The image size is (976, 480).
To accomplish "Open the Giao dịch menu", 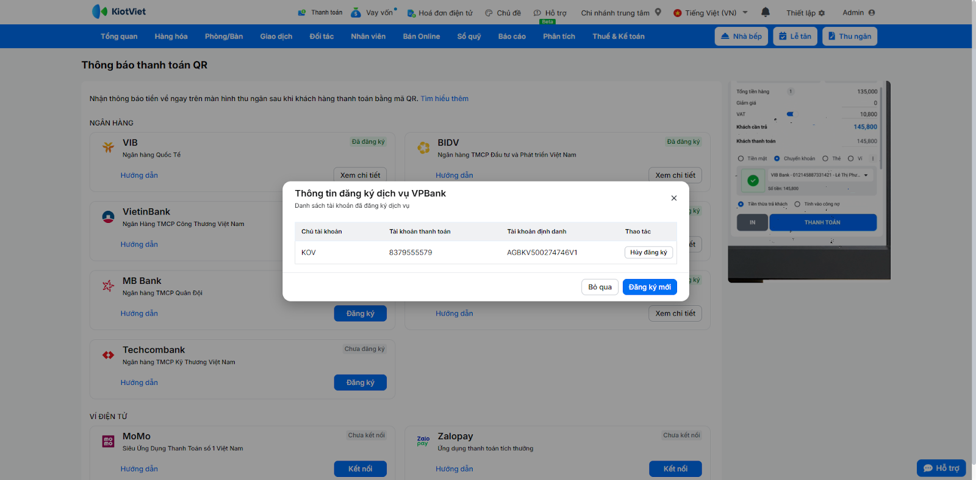I will click(276, 37).
